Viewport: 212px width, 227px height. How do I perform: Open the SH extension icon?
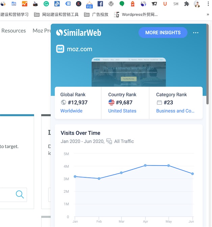click(x=176, y=4)
